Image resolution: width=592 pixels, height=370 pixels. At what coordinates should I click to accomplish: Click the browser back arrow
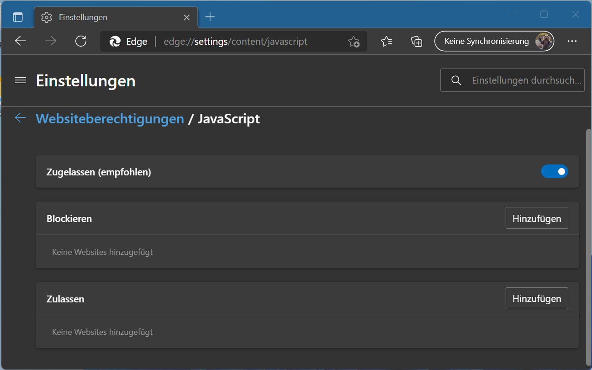tap(21, 41)
